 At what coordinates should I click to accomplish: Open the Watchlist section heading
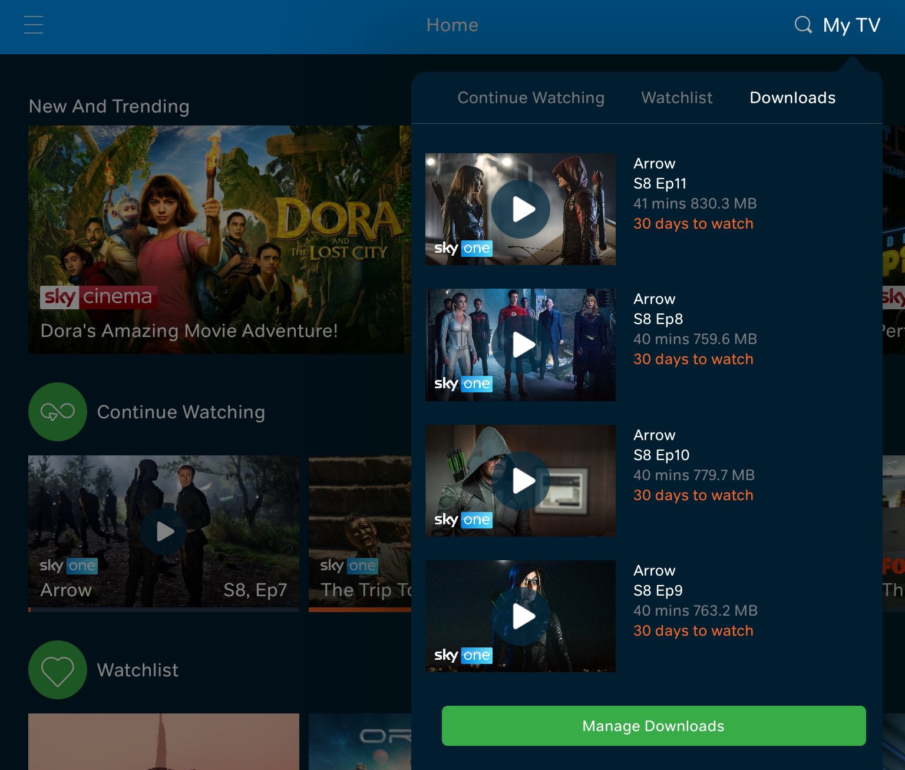pos(138,670)
